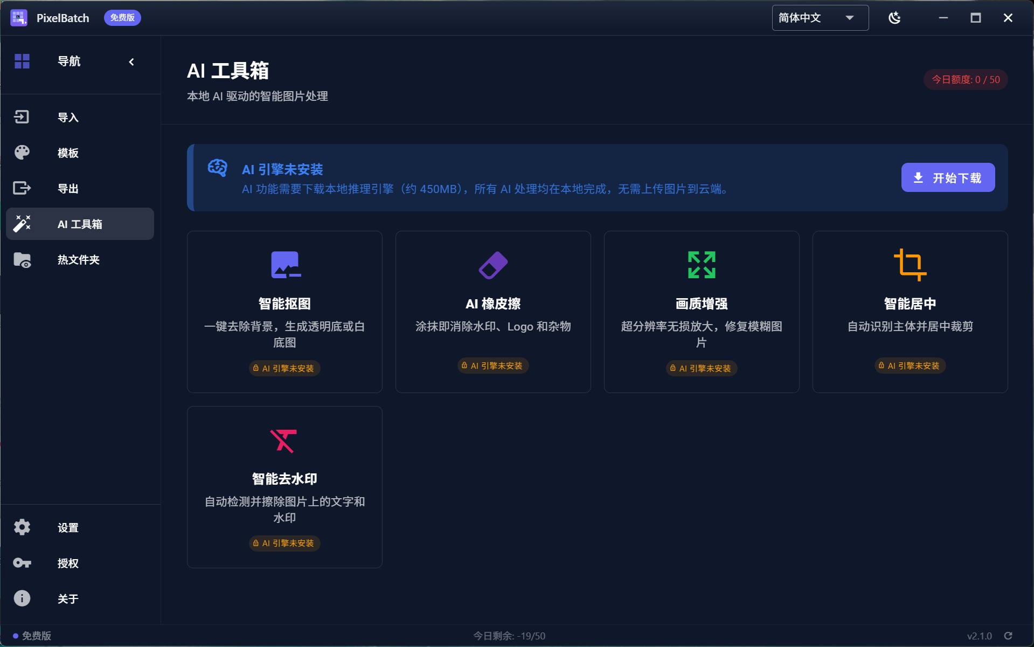Screen dimensions: 1034x647
Task: Open the 智能居中 card title
Action: point(910,304)
